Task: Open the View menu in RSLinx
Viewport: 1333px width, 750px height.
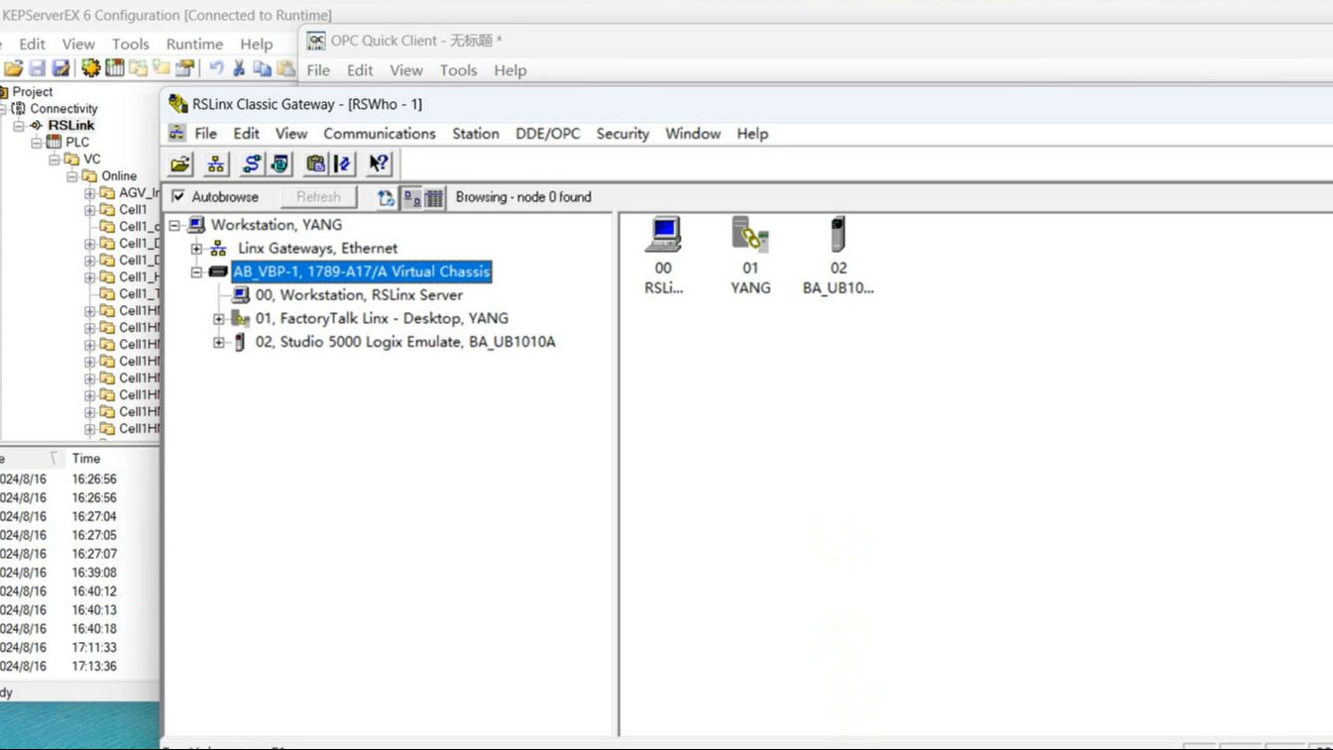Action: [x=291, y=133]
